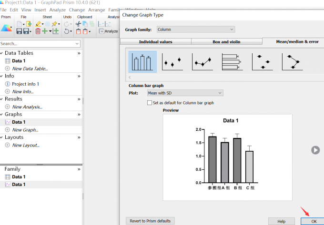This screenshot has width=324, height=225.
Task: Delete sheet using red trash icon
Action: [x=38, y=31]
